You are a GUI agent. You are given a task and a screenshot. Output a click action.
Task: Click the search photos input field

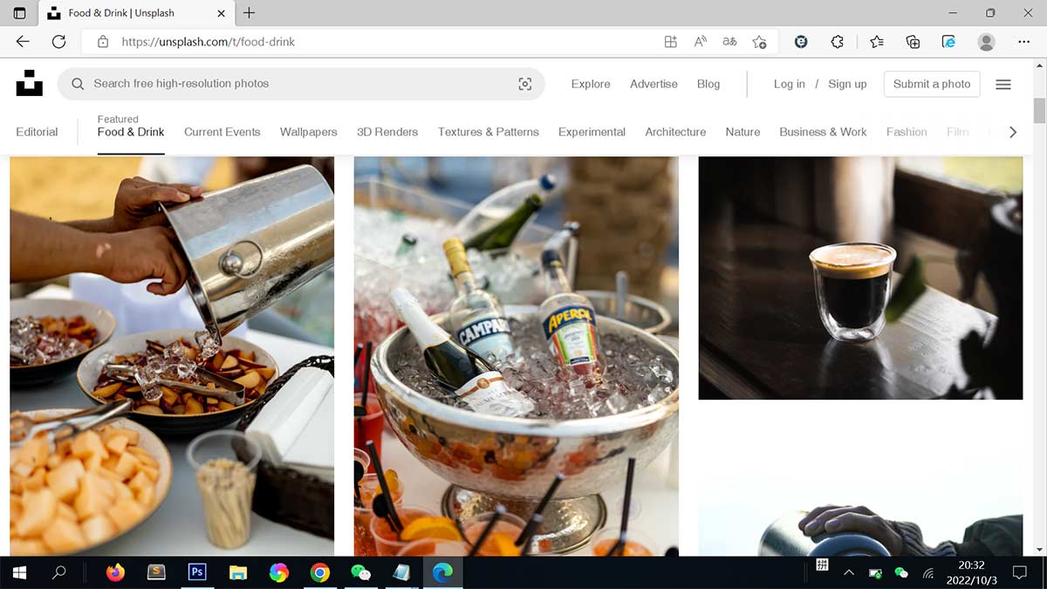(x=301, y=84)
